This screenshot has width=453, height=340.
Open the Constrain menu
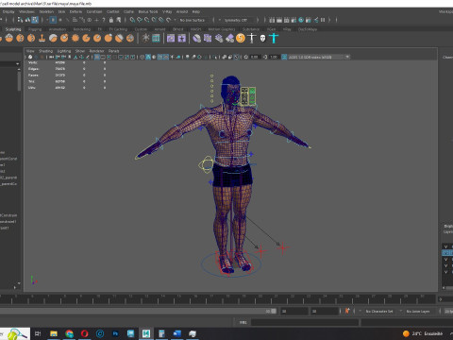[x=94, y=11]
